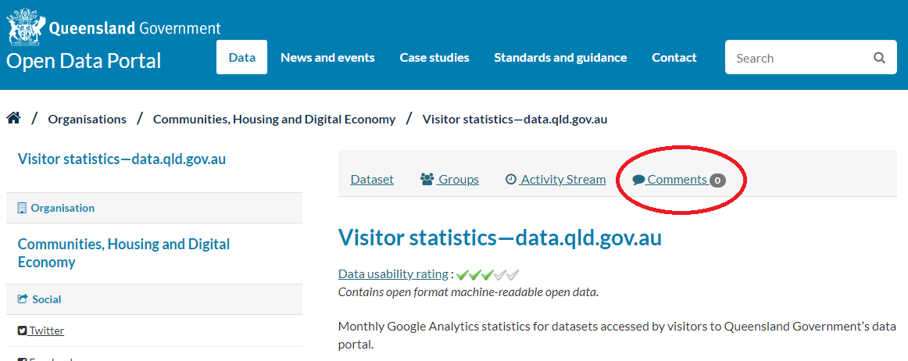Viewport: 908px width, 361px height.
Task: Open Communities, Housing and Digital Economy breadcrumb
Action: click(x=274, y=120)
